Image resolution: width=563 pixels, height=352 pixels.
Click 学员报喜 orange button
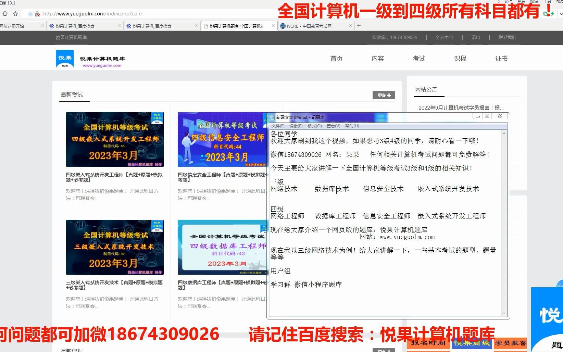(x=510, y=343)
